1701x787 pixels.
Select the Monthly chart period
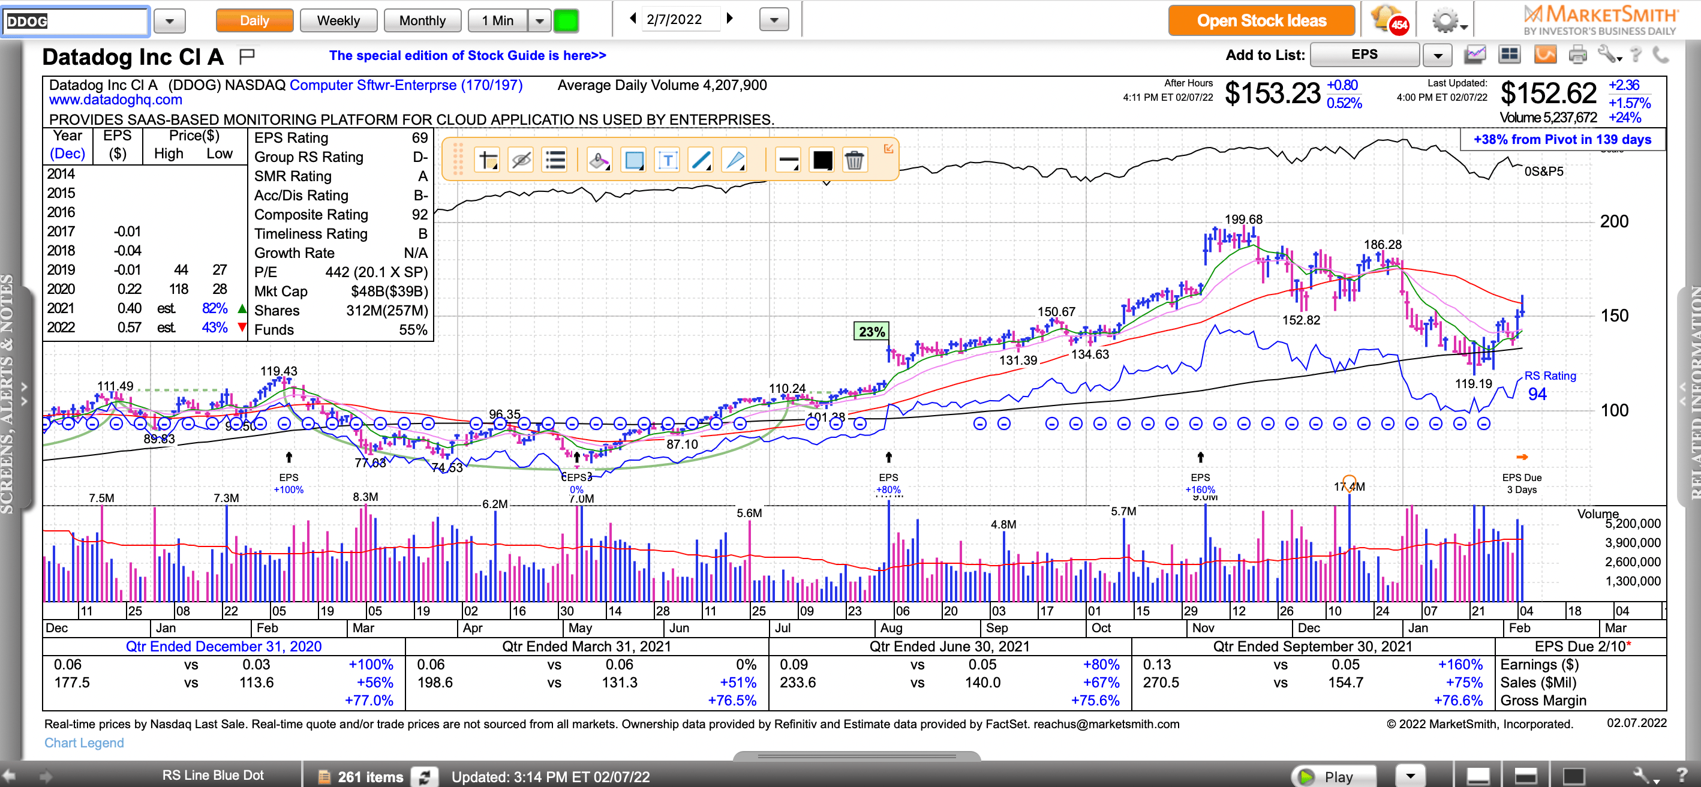click(422, 20)
